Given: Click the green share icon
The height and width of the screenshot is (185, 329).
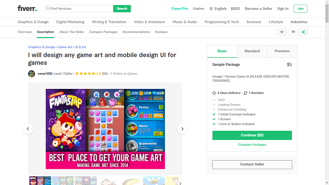Looking at the screenshot, I should click(x=303, y=32).
